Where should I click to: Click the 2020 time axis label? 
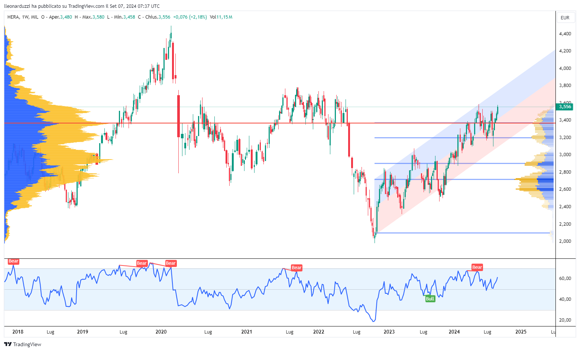pyautogui.click(x=161, y=332)
